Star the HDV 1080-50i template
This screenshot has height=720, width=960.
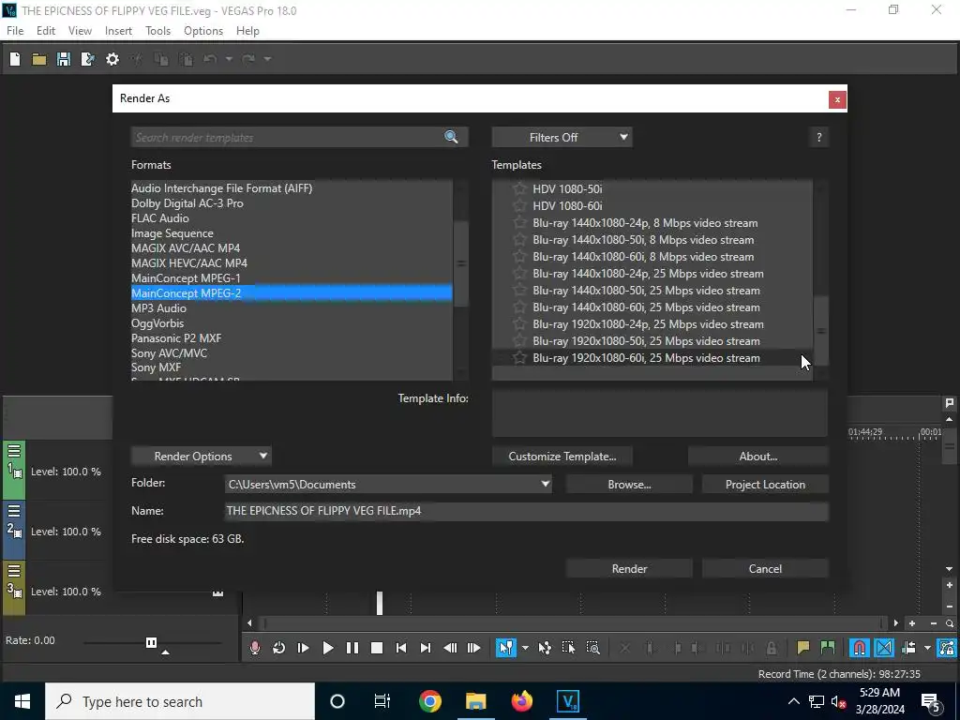(519, 188)
